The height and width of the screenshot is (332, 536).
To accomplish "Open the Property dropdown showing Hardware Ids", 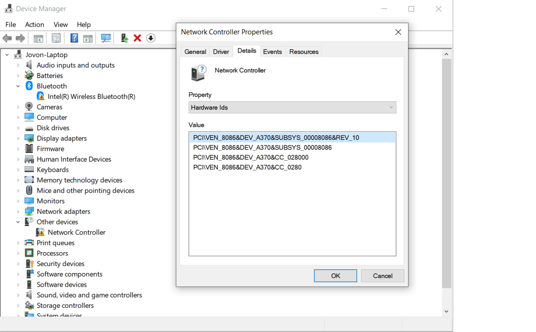I will 292,107.
